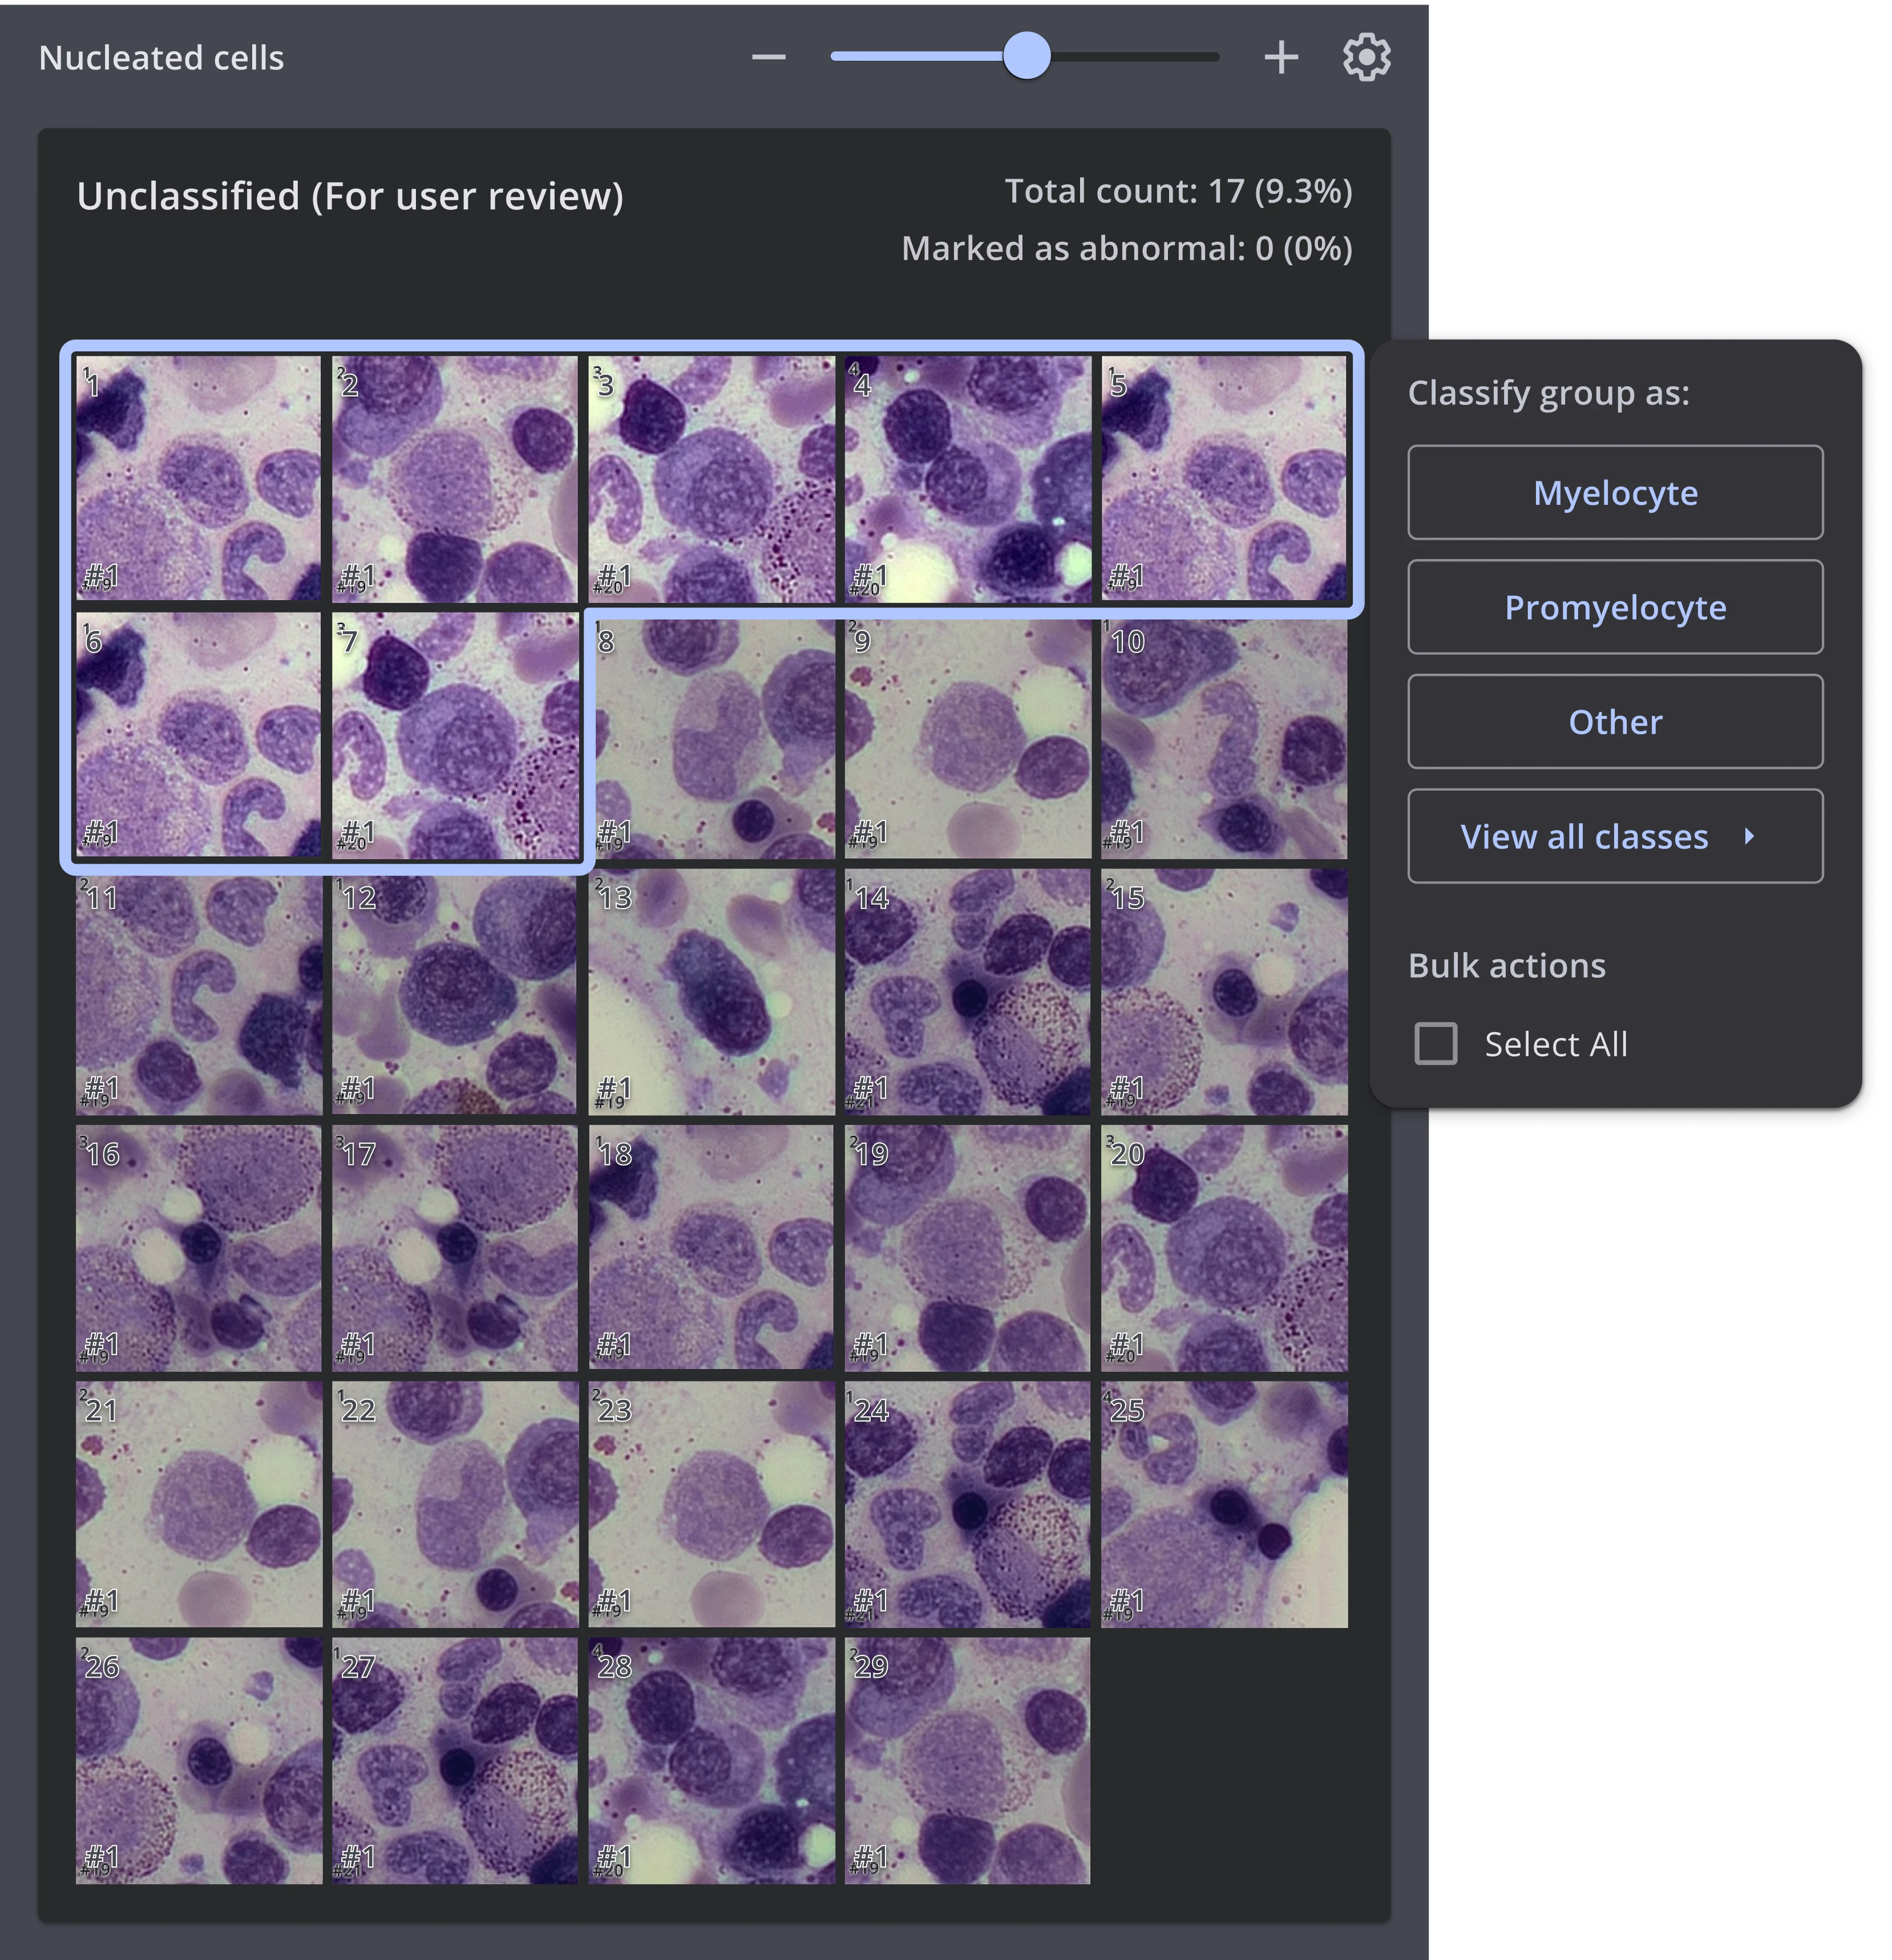Check the Select All checkbox
Image resolution: width=1892 pixels, height=1960 pixels.
coord(1436,1044)
